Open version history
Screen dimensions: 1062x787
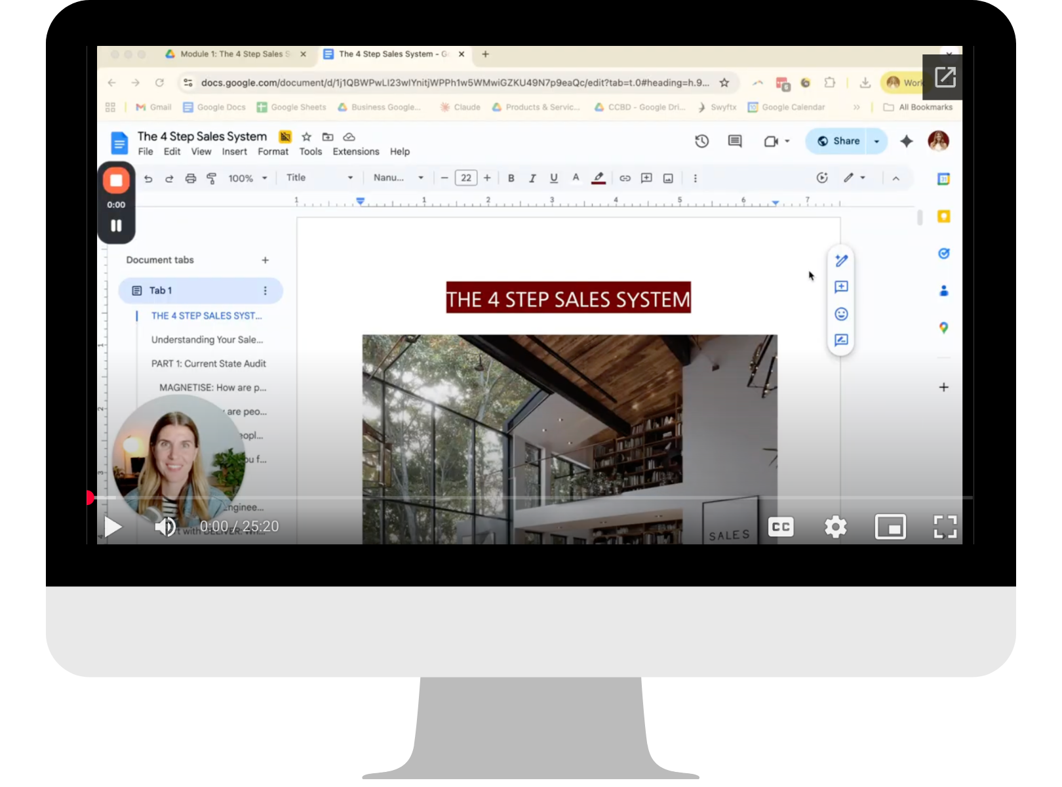(x=701, y=141)
